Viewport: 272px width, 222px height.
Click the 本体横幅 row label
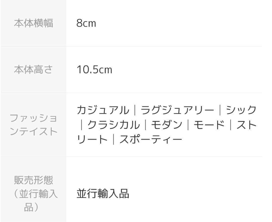tap(33, 23)
